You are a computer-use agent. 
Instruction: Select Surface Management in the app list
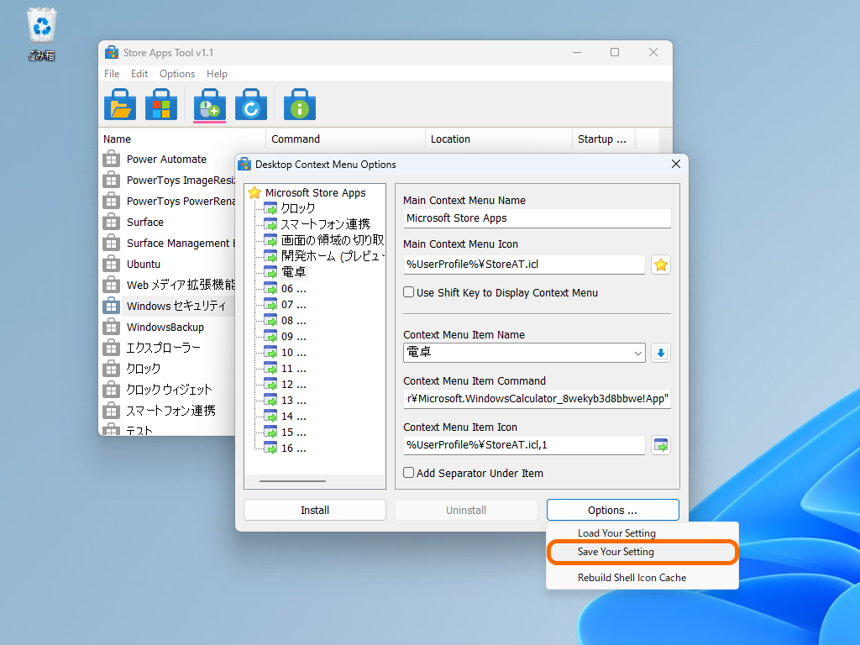click(167, 243)
